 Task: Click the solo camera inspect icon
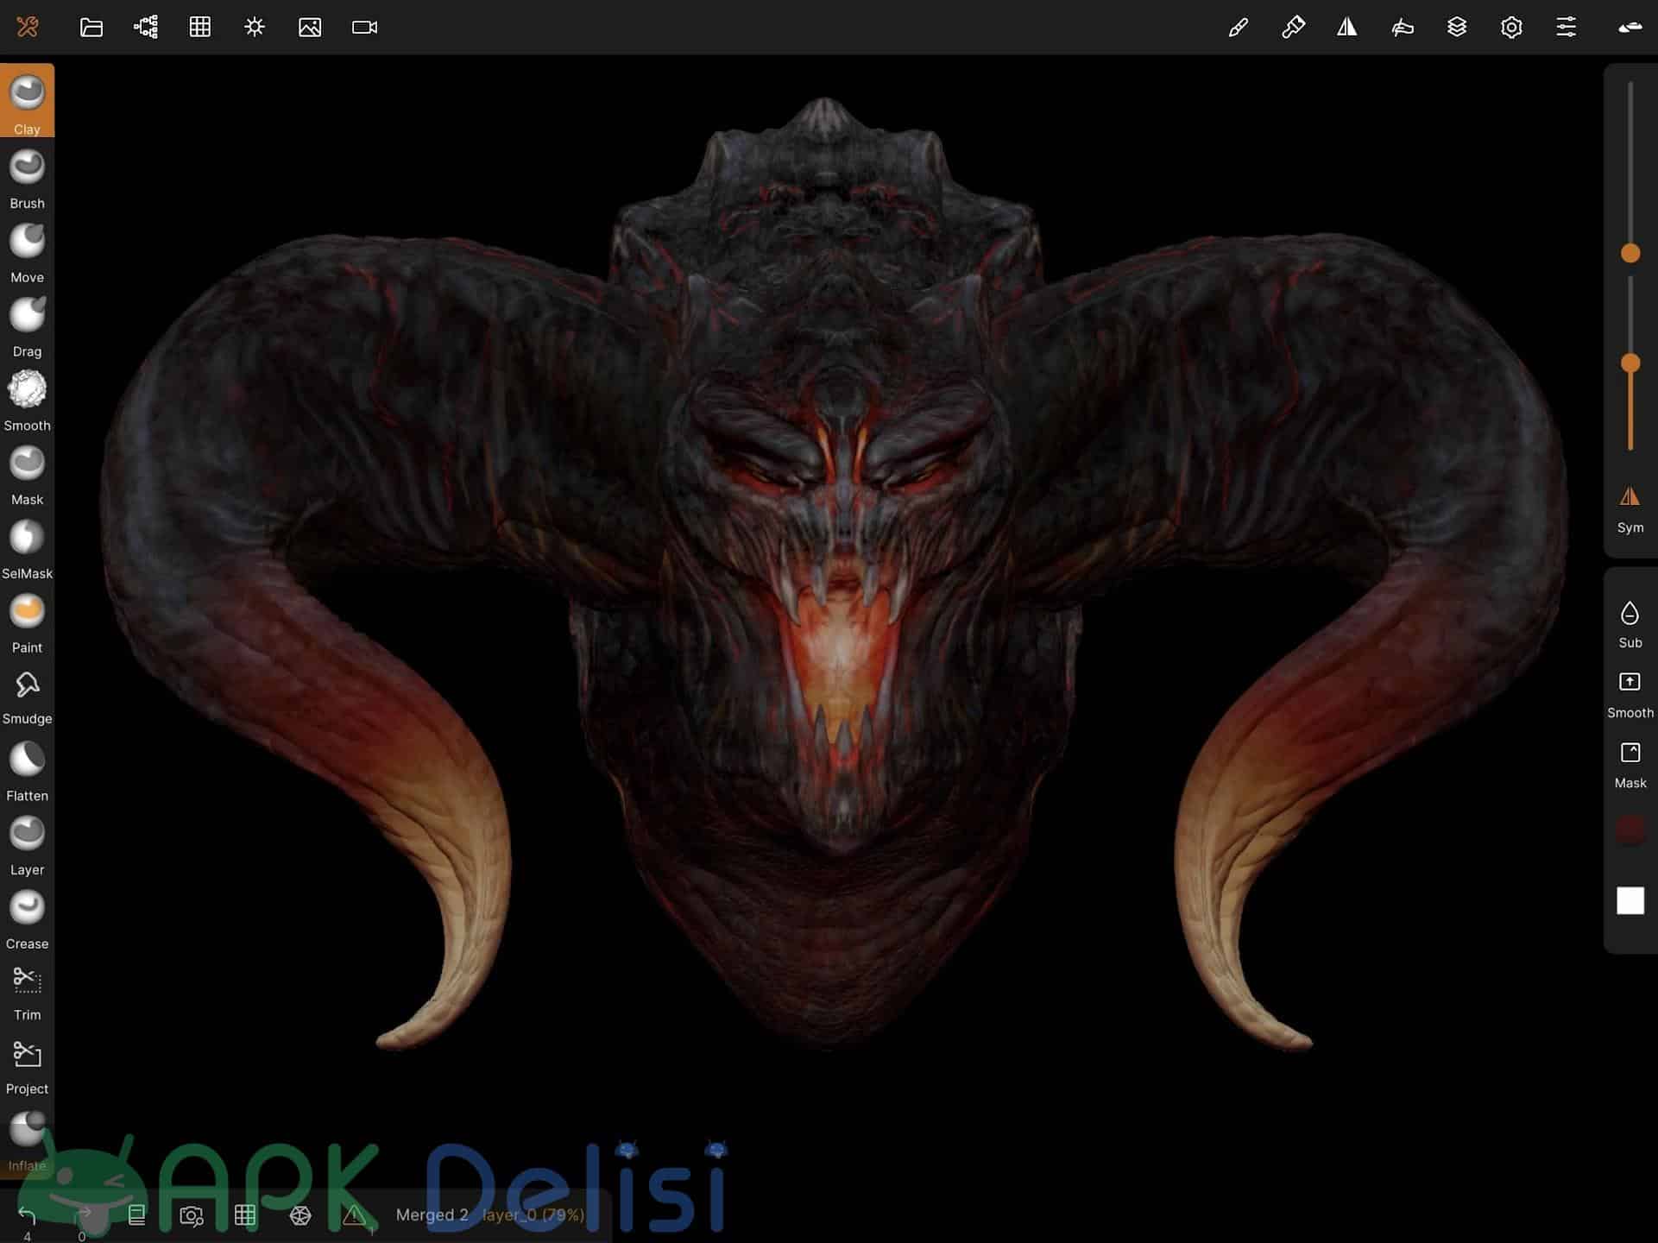click(192, 1215)
